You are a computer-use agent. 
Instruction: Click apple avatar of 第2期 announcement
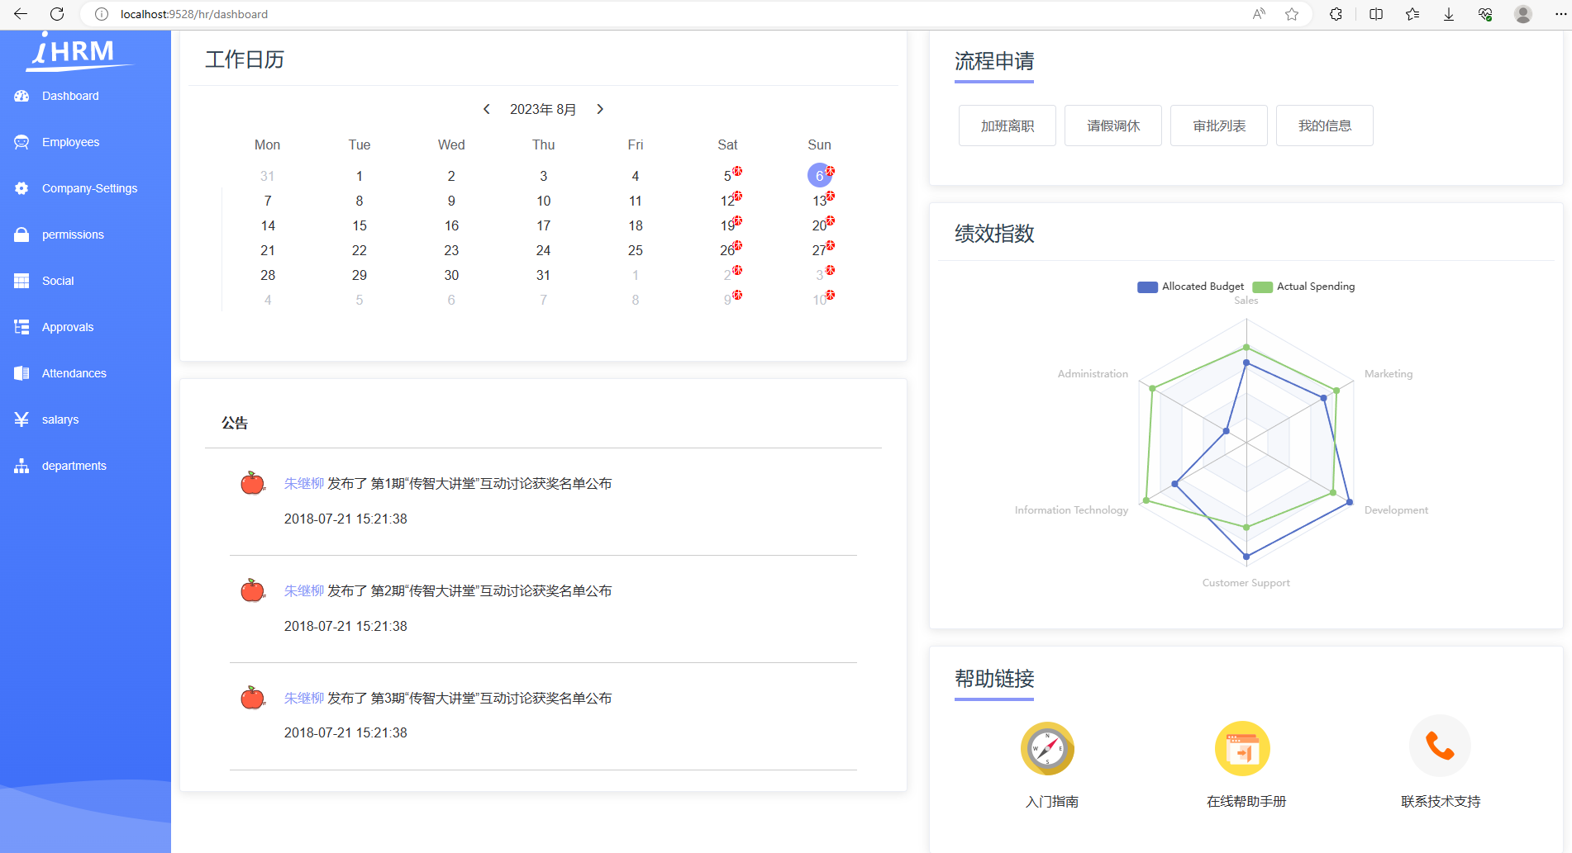(252, 590)
